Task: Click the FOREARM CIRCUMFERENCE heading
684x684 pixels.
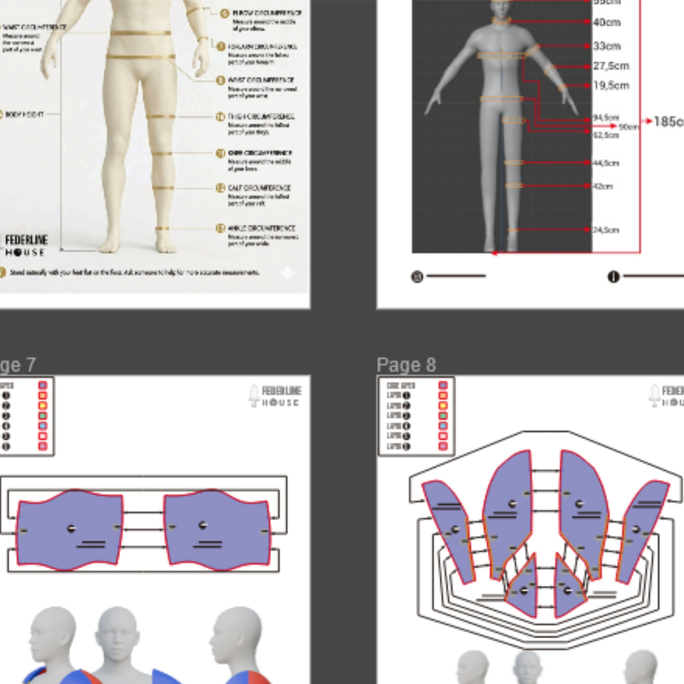Action: tap(262, 47)
